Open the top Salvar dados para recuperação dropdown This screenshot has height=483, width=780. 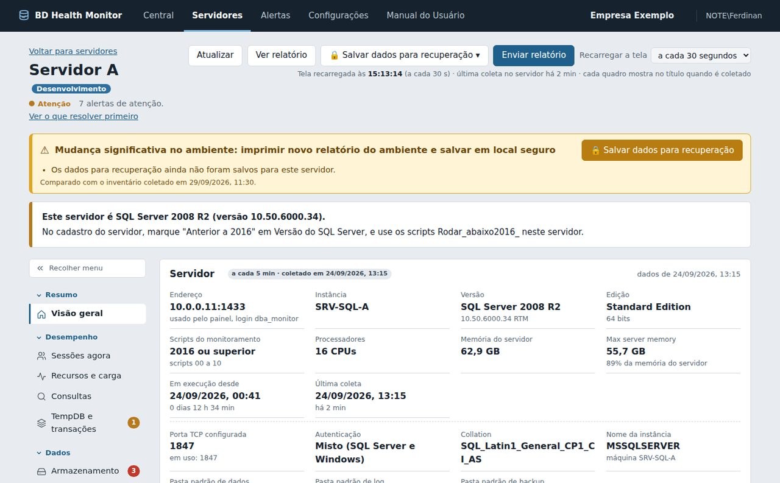point(405,55)
